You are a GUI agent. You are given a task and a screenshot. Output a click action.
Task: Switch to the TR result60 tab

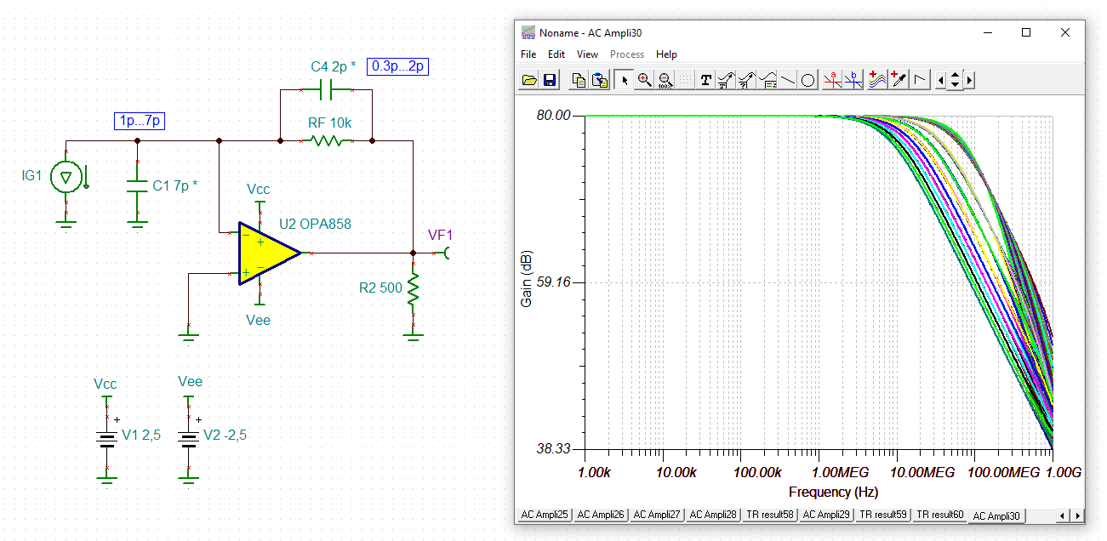point(939,515)
